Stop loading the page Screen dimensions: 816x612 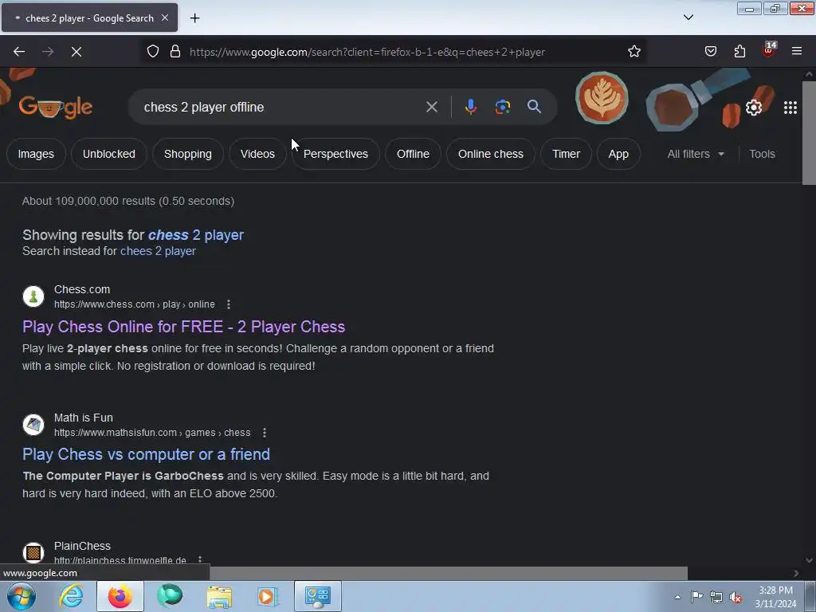click(76, 52)
